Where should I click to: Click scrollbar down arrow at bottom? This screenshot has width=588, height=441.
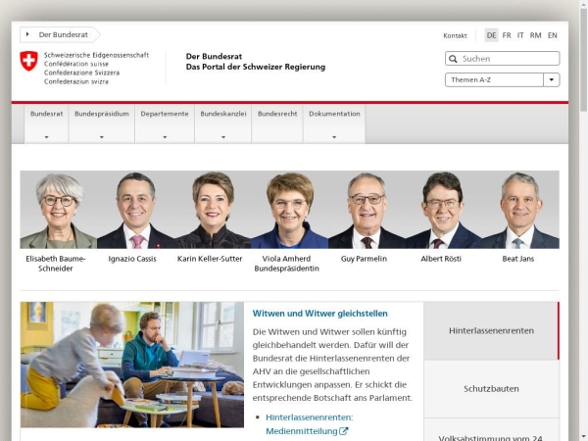pyautogui.click(x=583, y=437)
